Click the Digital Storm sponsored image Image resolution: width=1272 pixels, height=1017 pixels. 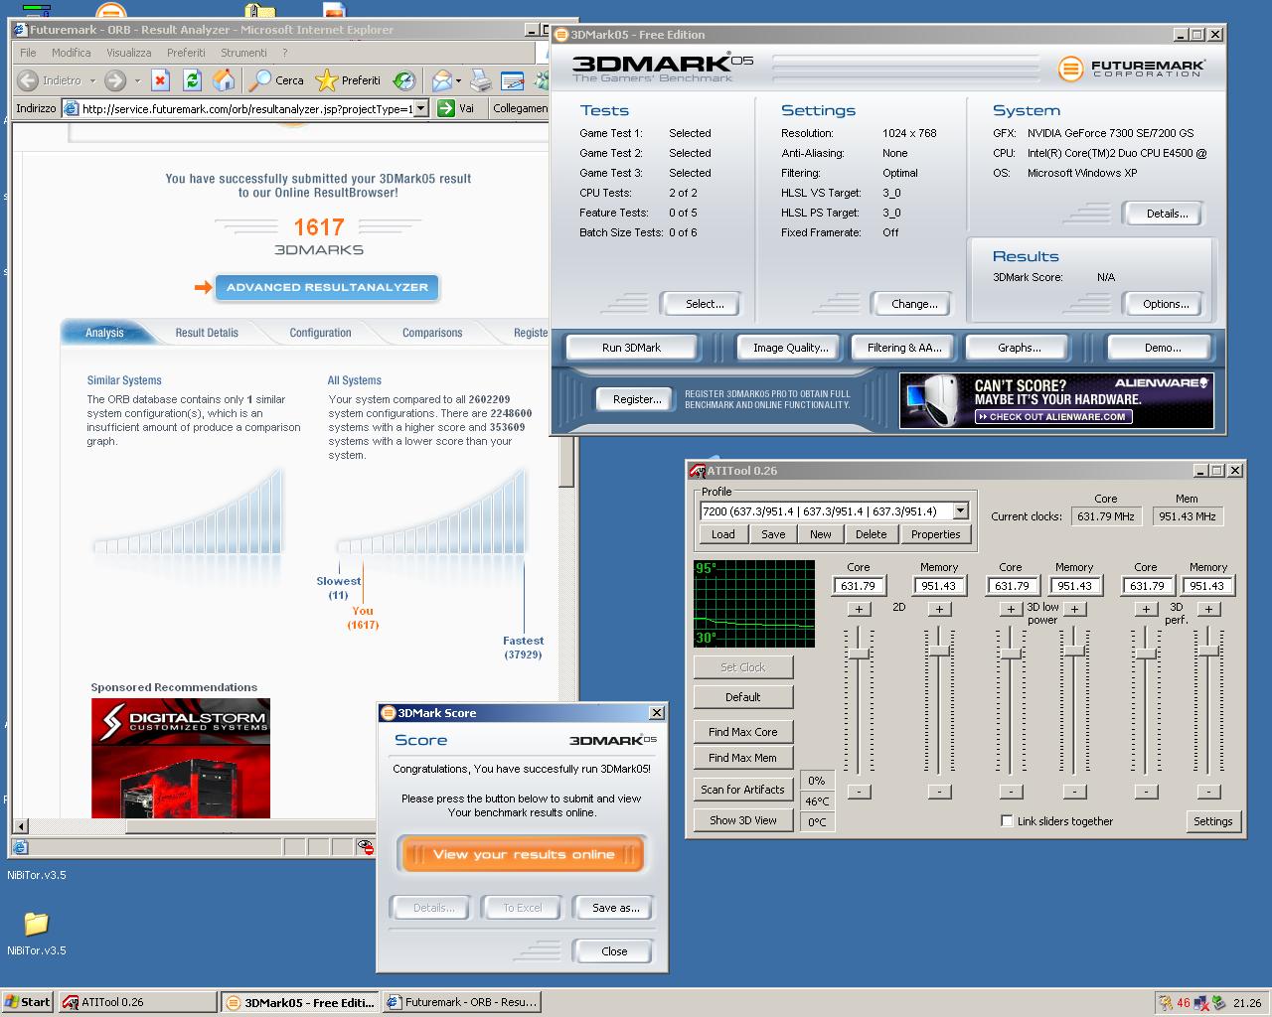pyautogui.click(x=181, y=758)
